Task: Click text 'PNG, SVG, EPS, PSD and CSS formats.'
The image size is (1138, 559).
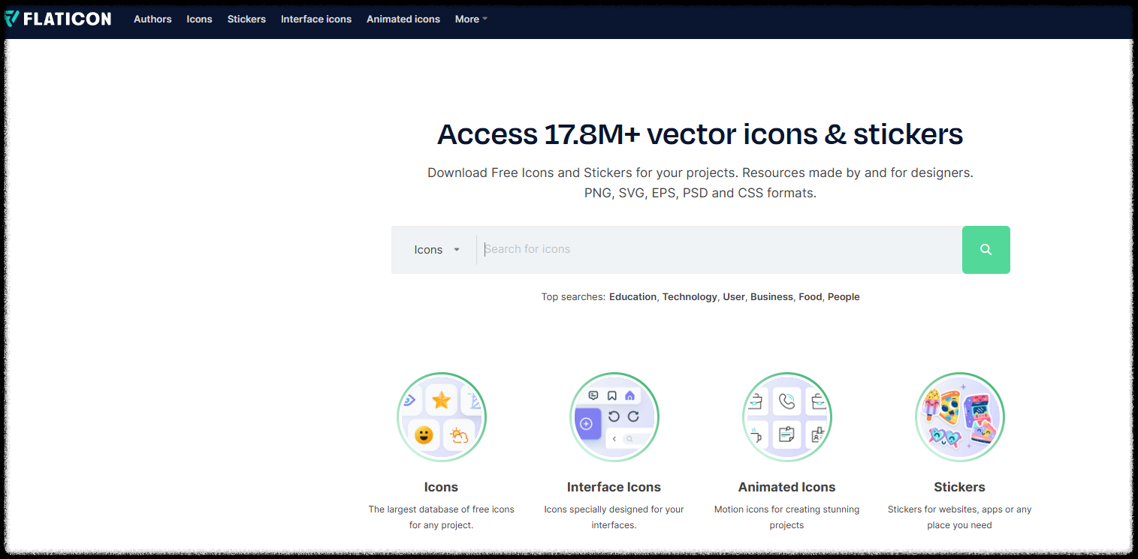Action: coord(700,193)
